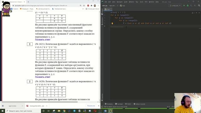Expand options for VosengoMarvel exe download
201x113 pixels.
tap(47, 106)
